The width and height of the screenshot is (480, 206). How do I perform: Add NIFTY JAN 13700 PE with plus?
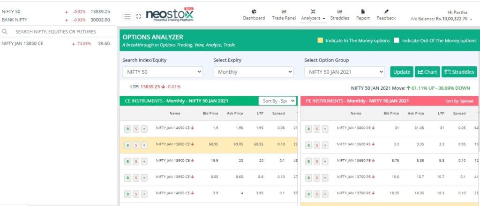point(325,178)
